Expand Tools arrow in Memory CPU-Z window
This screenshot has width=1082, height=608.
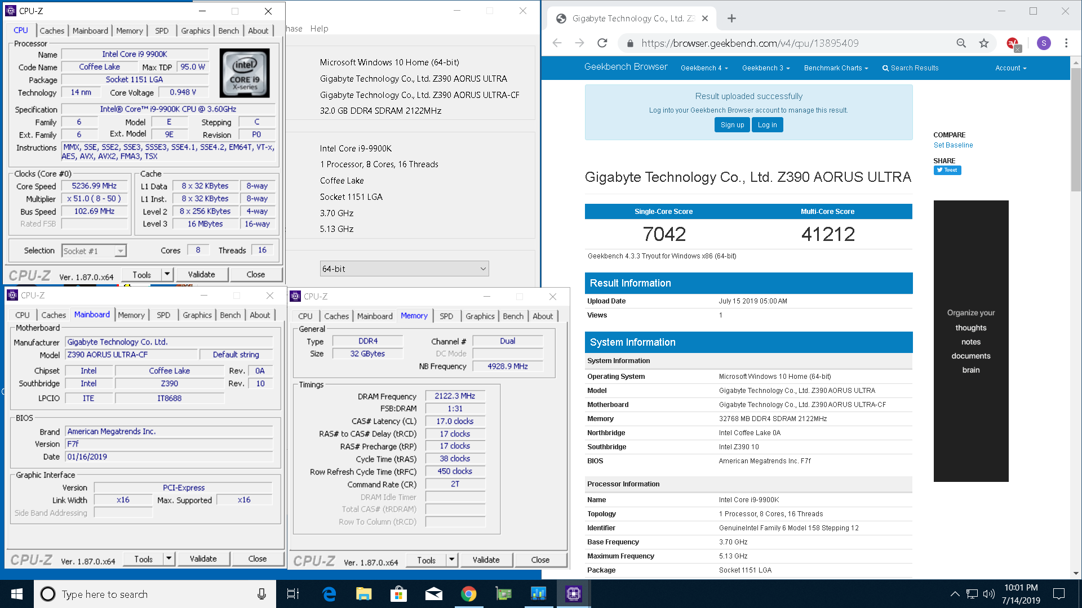[451, 560]
